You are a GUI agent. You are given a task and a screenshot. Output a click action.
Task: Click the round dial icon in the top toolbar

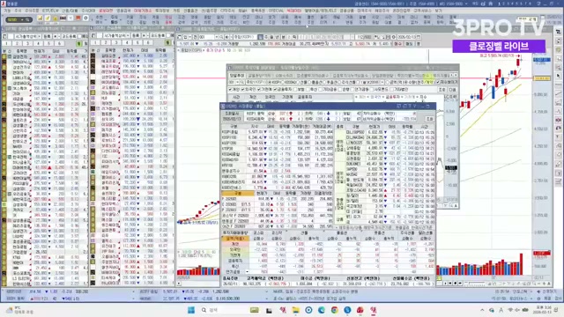pyautogui.click(x=86, y=18)
